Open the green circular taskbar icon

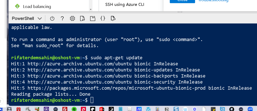(x=74, y=109)
